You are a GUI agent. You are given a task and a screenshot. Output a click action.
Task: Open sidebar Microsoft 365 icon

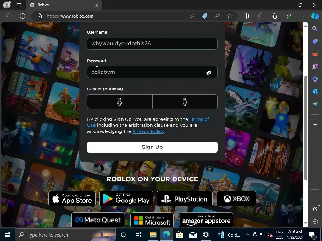click(x=315, y=79)
